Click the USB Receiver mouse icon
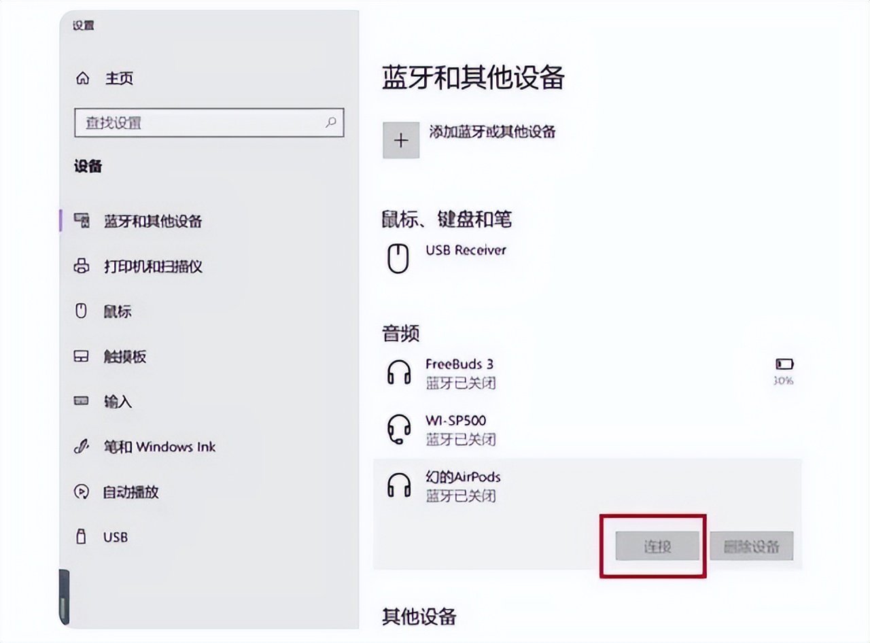This screenshot has height=643, width=870. [398, 259]
